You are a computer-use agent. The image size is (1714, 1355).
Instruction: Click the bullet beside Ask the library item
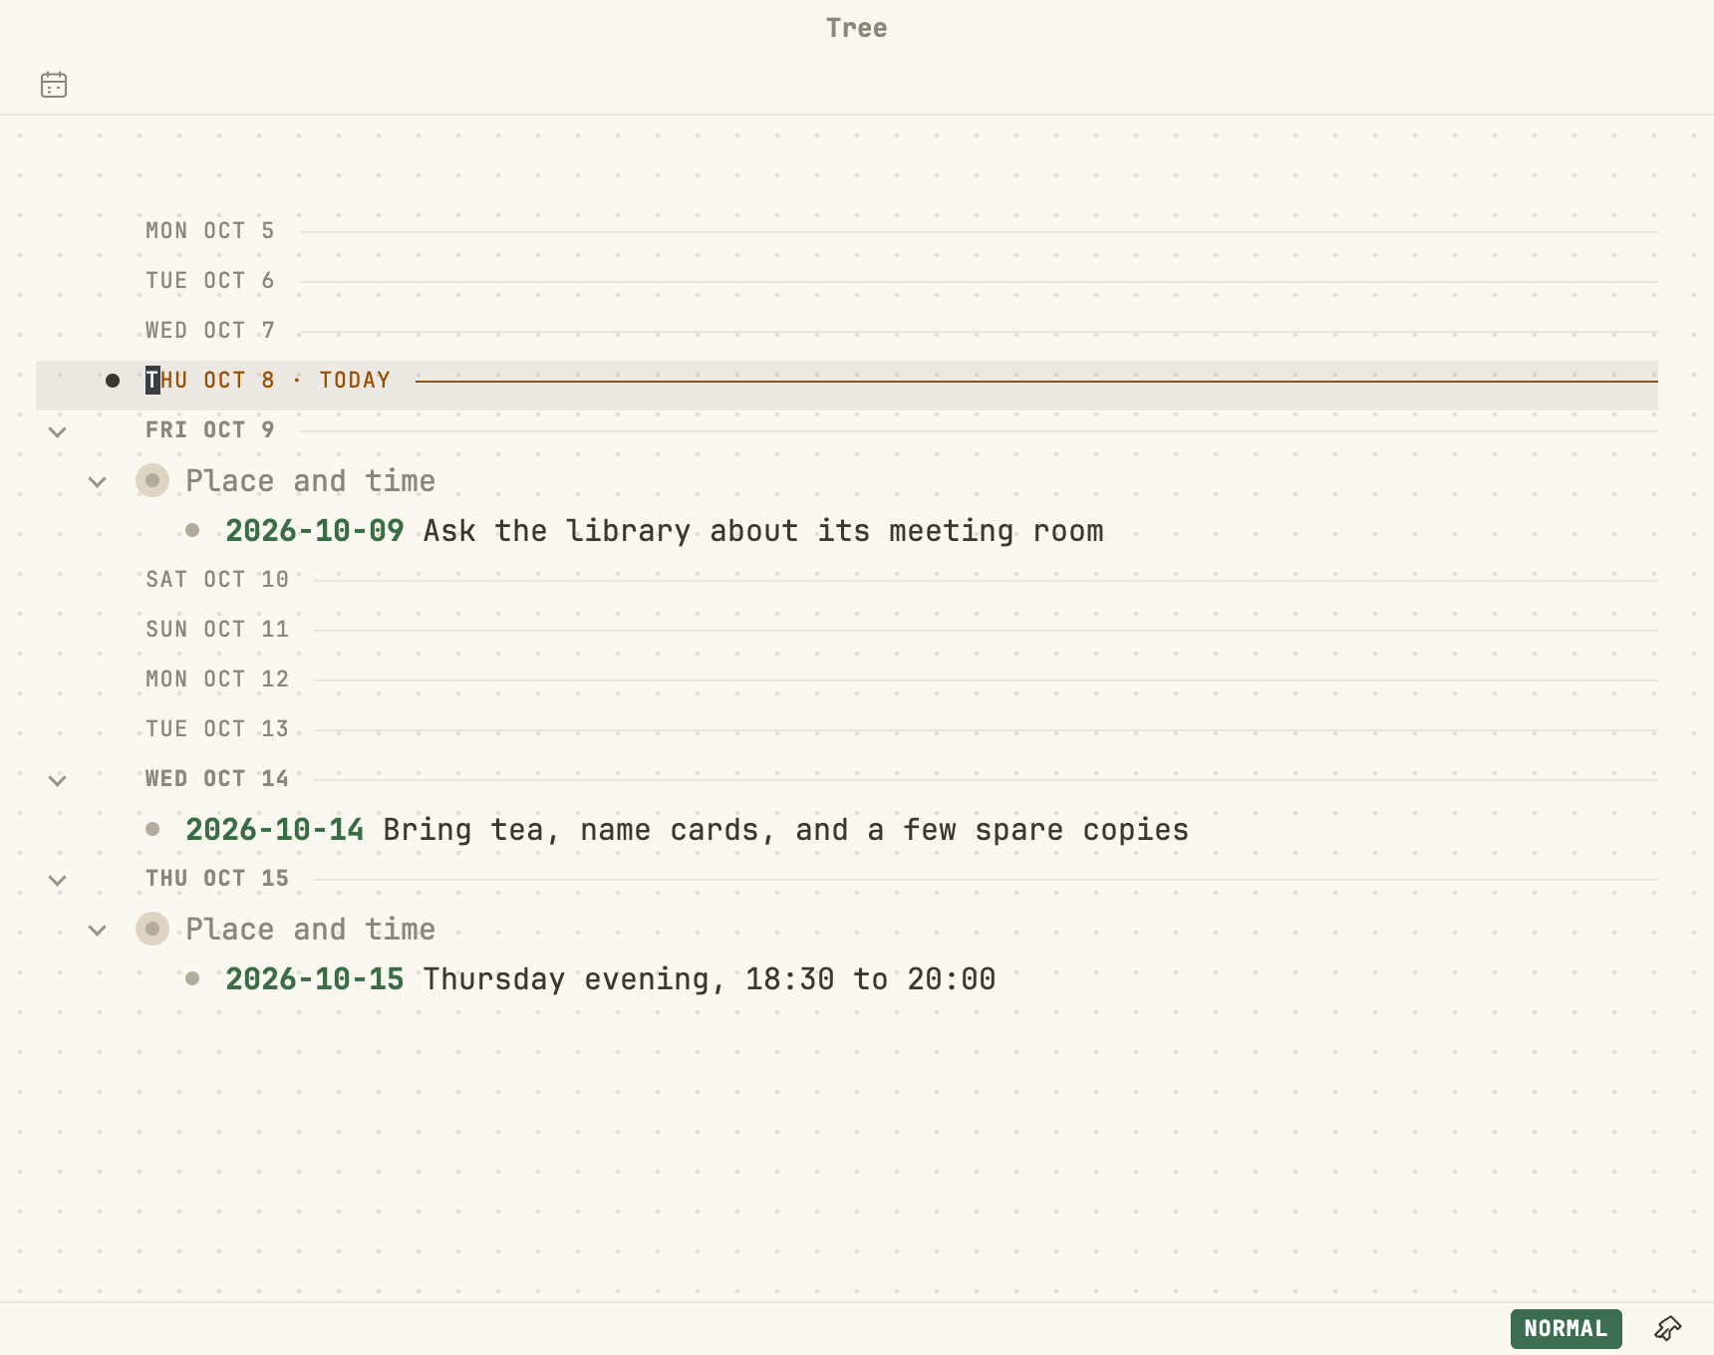pos(192,530)
